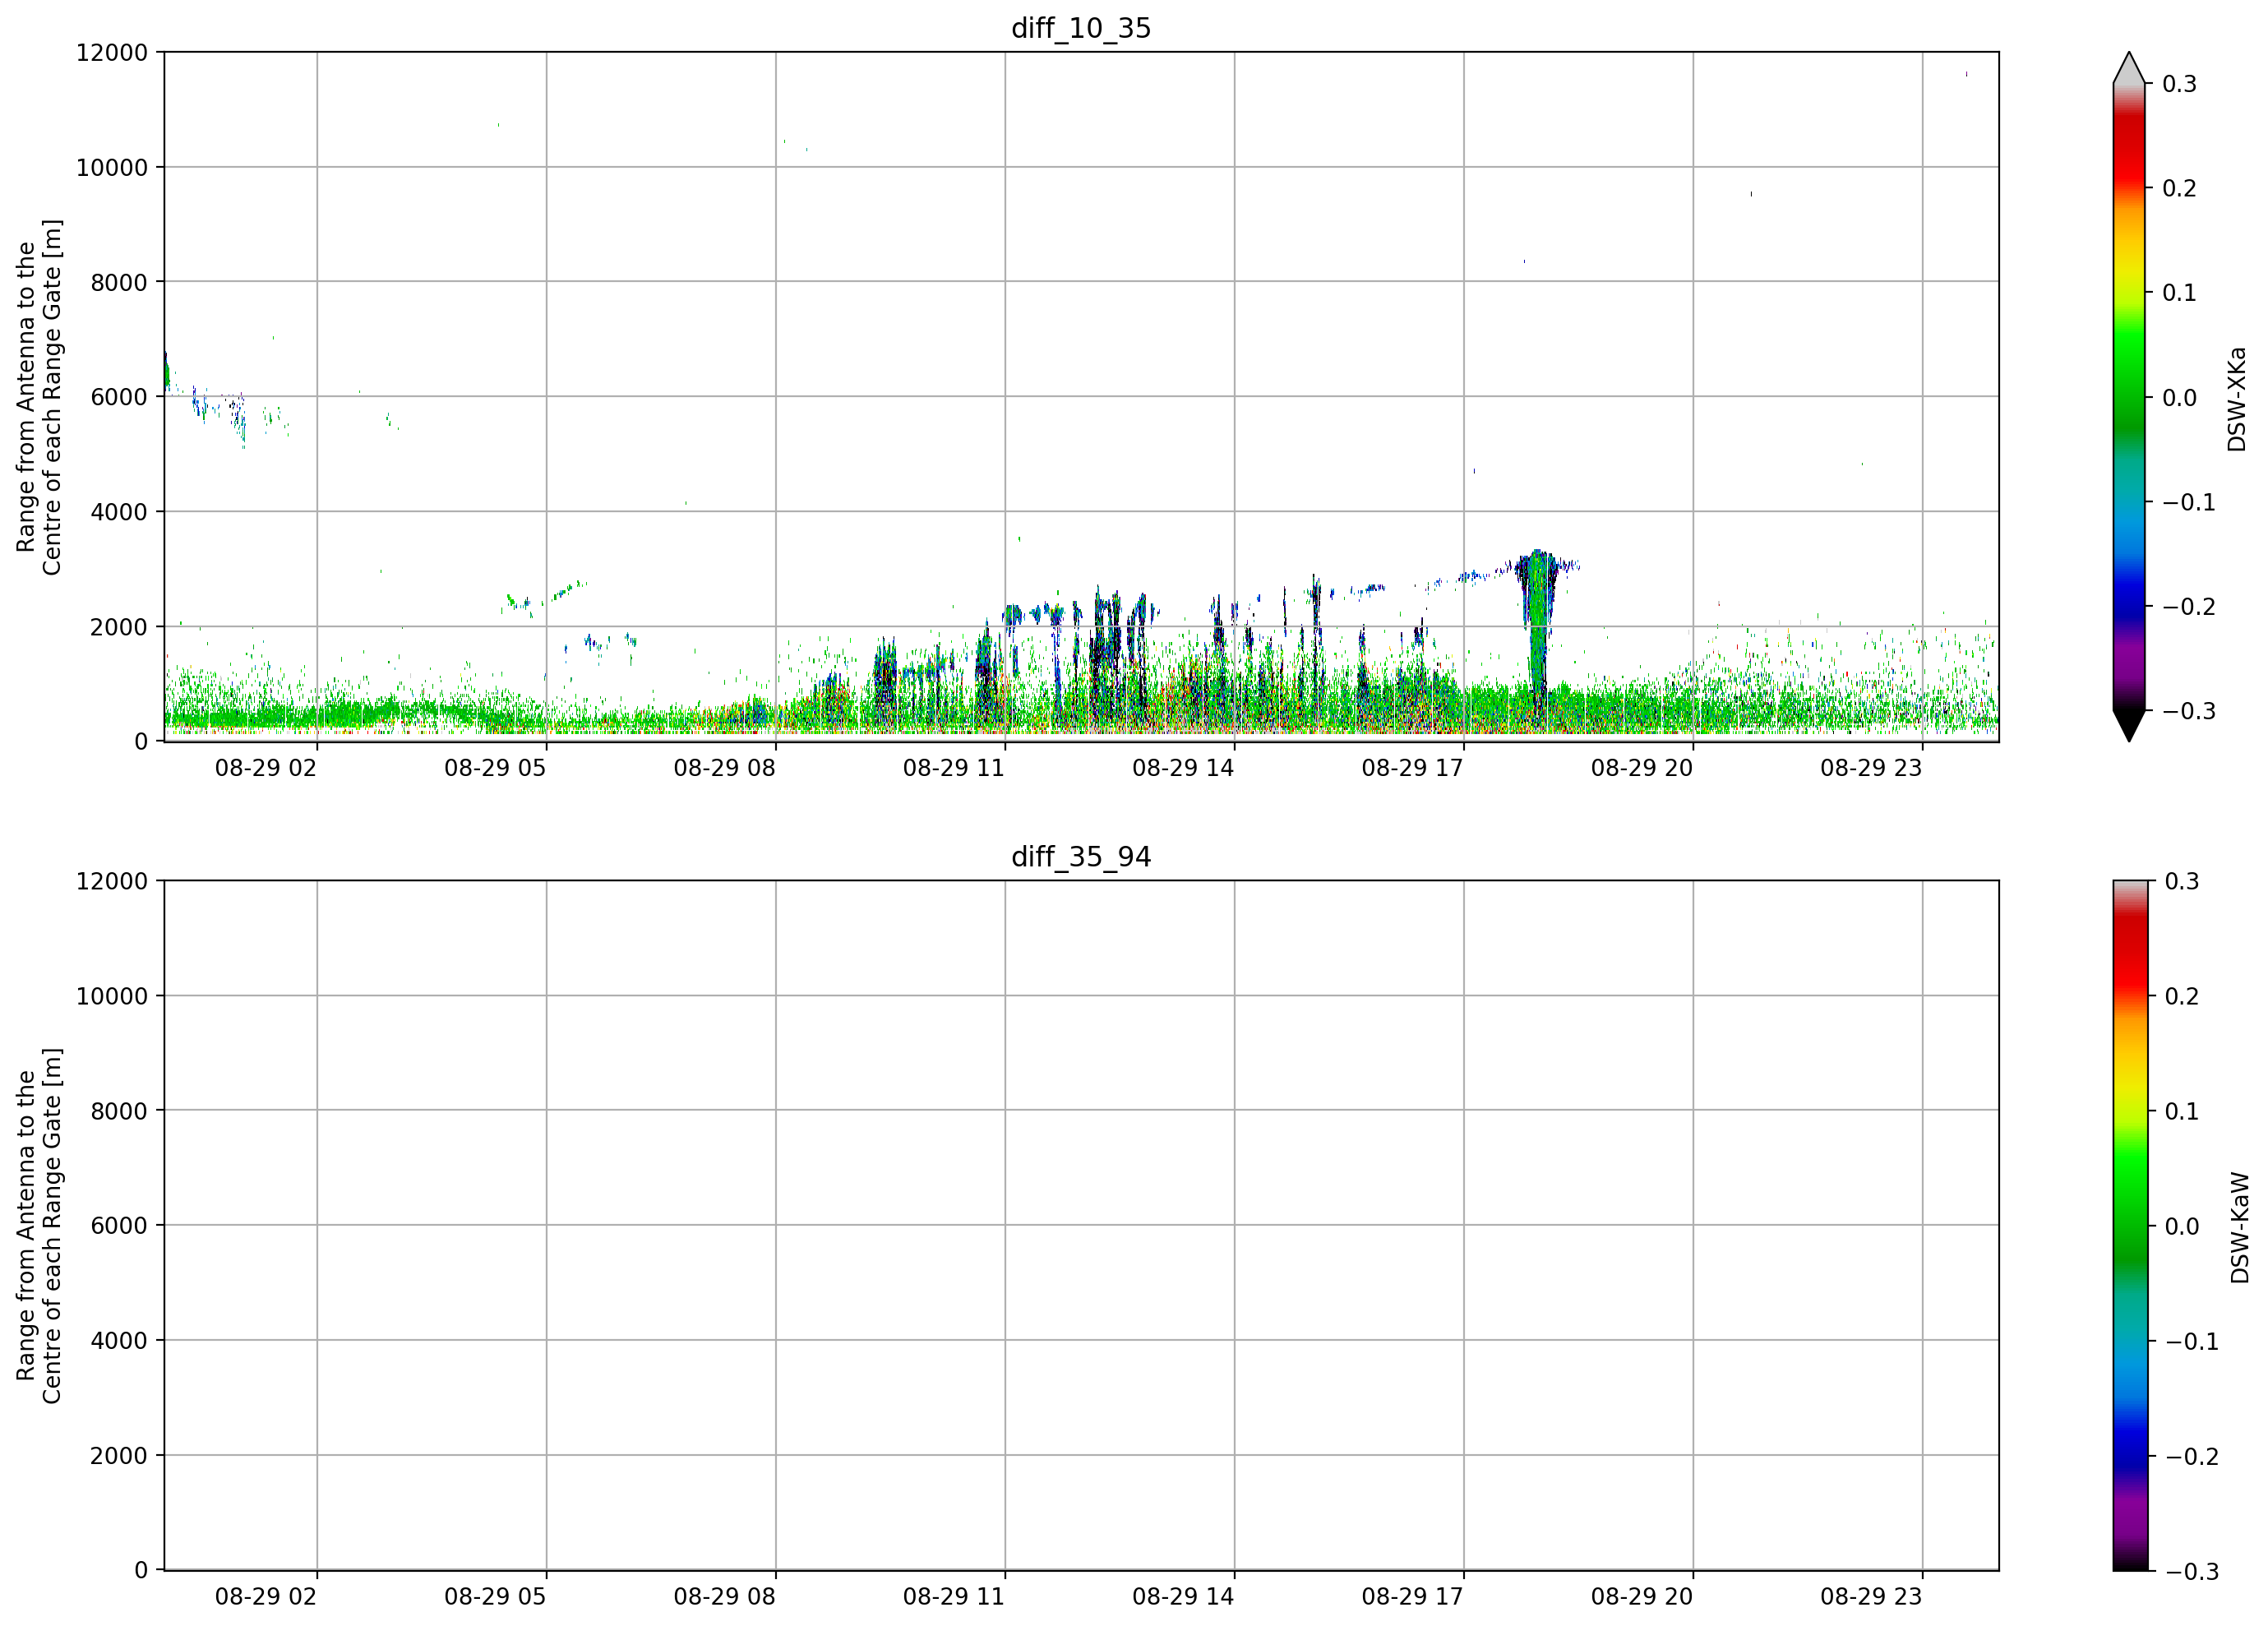Click the DSW-KaW rainbow colorbar
Screen dimensions: 2268x1626
click(x=2129, y=1225)
